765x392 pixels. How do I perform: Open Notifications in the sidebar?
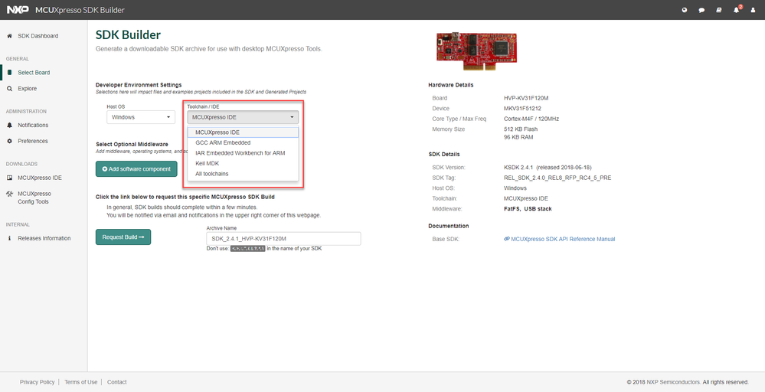(33, 126)
